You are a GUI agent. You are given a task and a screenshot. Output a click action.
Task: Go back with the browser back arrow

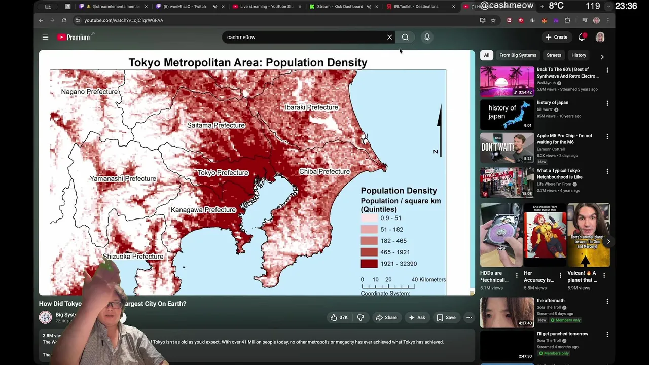(41, 20)
